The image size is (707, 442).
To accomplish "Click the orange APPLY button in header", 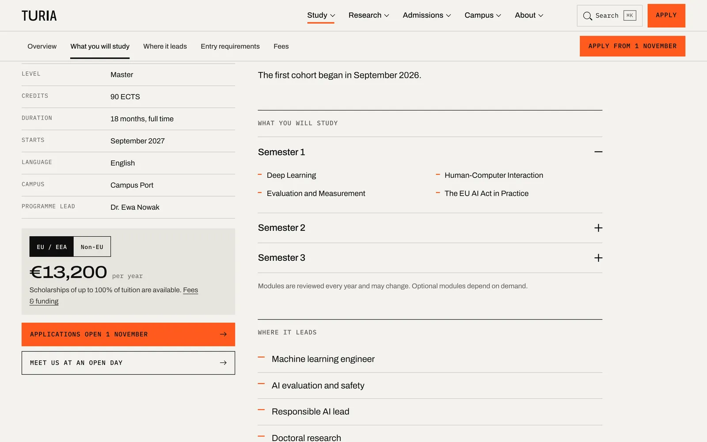I will tap(666, 15).
